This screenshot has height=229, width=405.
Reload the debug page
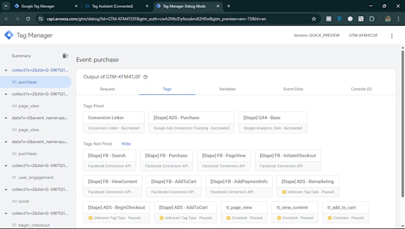pos(28,19)
